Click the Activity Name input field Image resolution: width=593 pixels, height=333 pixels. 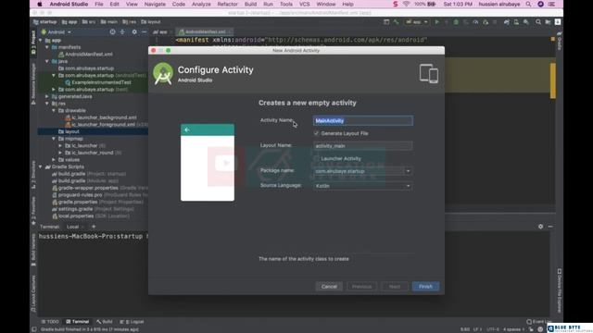[362, 121]
